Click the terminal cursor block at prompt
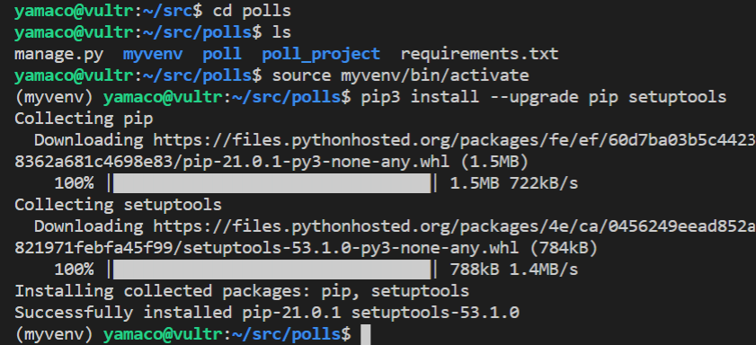Screen dimensions: 756x345 (x=366, y=334)
